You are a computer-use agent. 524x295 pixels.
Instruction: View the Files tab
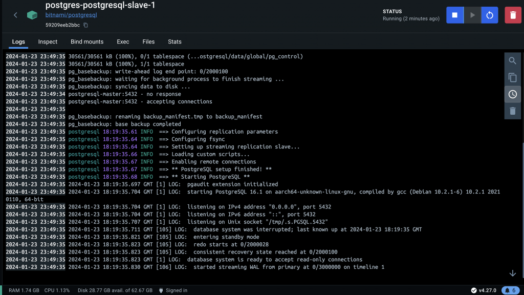[x=148, y=41]
